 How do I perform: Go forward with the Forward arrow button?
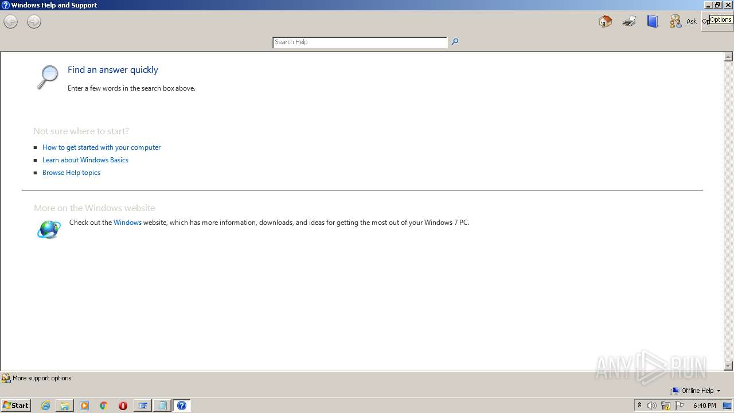tap(34, 22)
